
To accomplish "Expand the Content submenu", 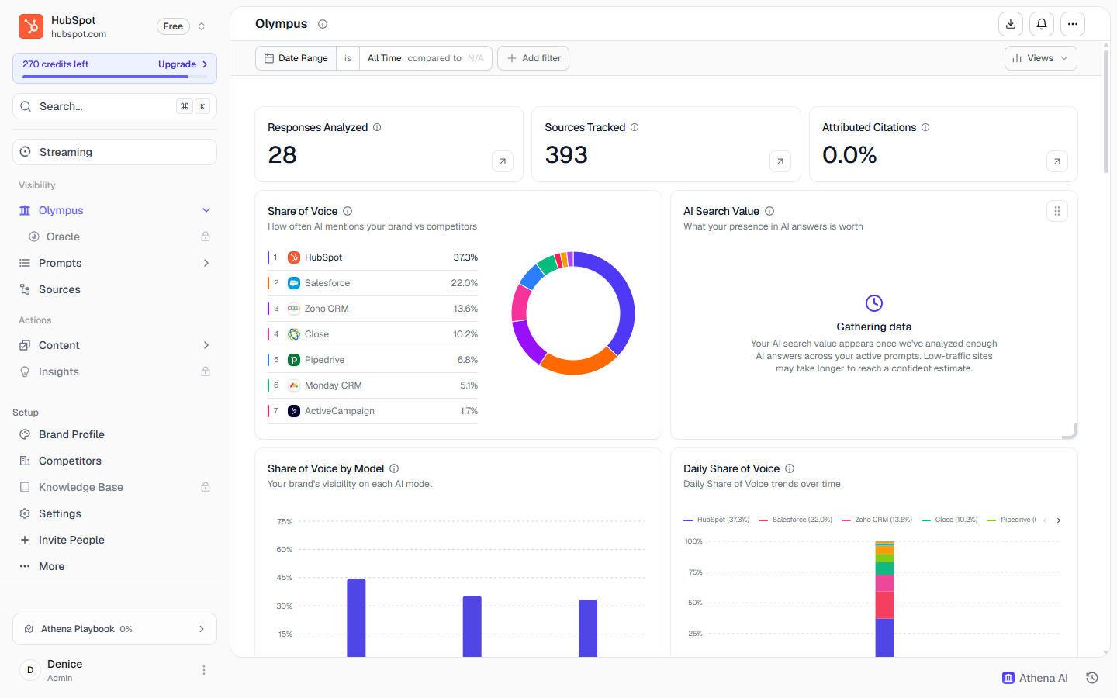I will [x=206, y=345].
